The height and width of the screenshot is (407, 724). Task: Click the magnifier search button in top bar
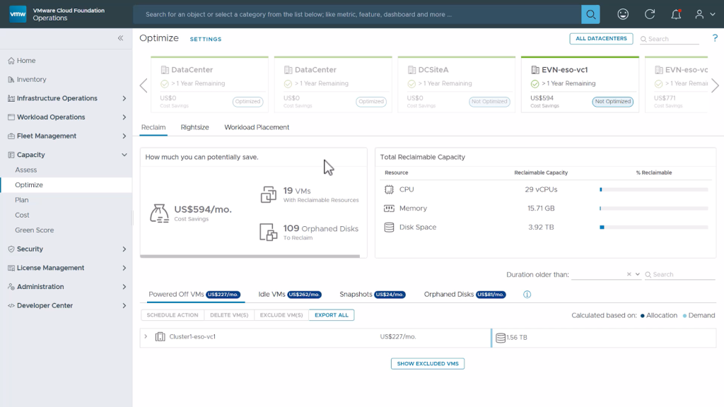[590, 14]
